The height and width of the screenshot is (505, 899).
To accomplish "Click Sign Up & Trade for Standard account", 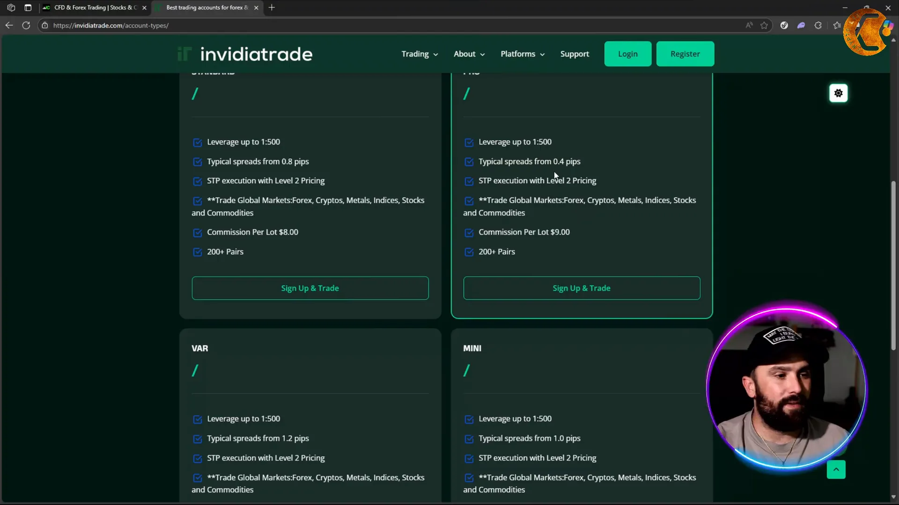I will coord(310,288).
